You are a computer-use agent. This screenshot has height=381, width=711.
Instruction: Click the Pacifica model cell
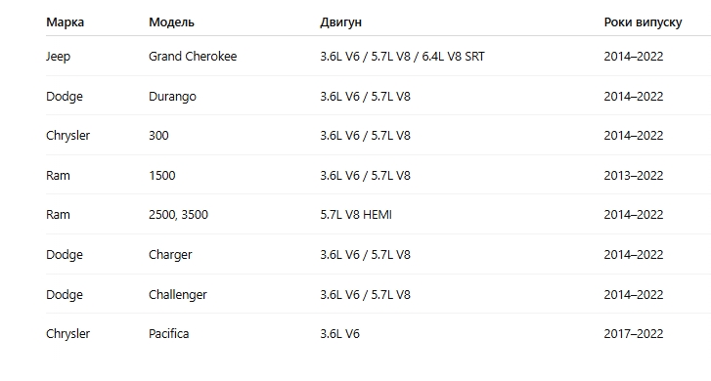(168, 333)
